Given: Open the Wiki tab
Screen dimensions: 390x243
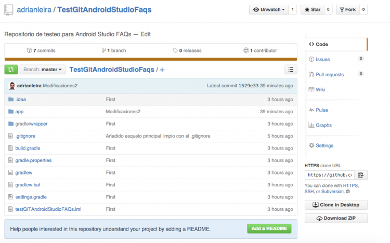Looking at the screenshot, I should 320,90.
